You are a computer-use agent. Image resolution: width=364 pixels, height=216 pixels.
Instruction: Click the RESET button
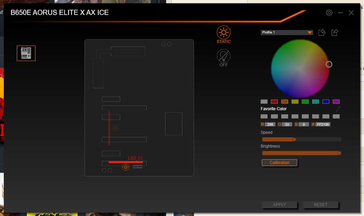point(321,205)
